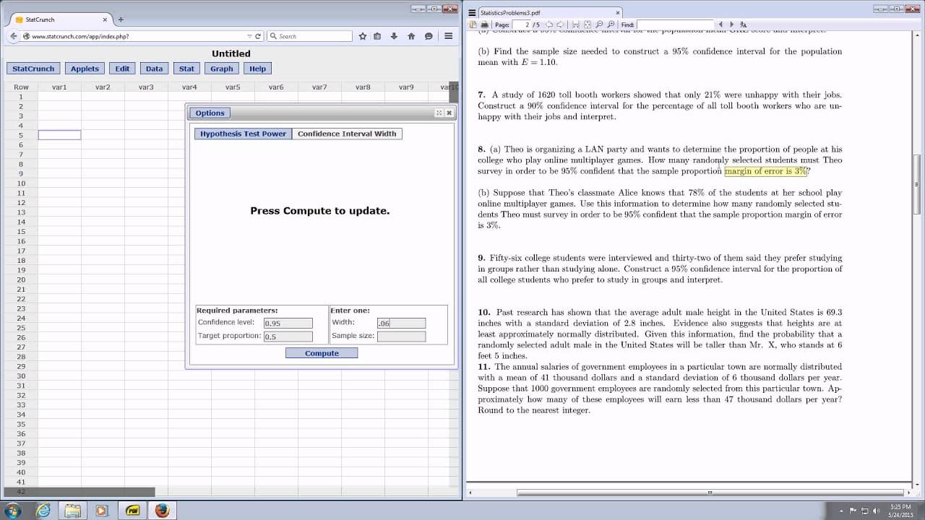Click the open file icon in PDF viewer

(x=473, y=25)
